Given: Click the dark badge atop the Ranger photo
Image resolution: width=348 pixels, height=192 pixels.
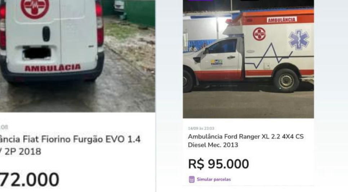Looking at the screenshot, I should (x=250, y=0).
